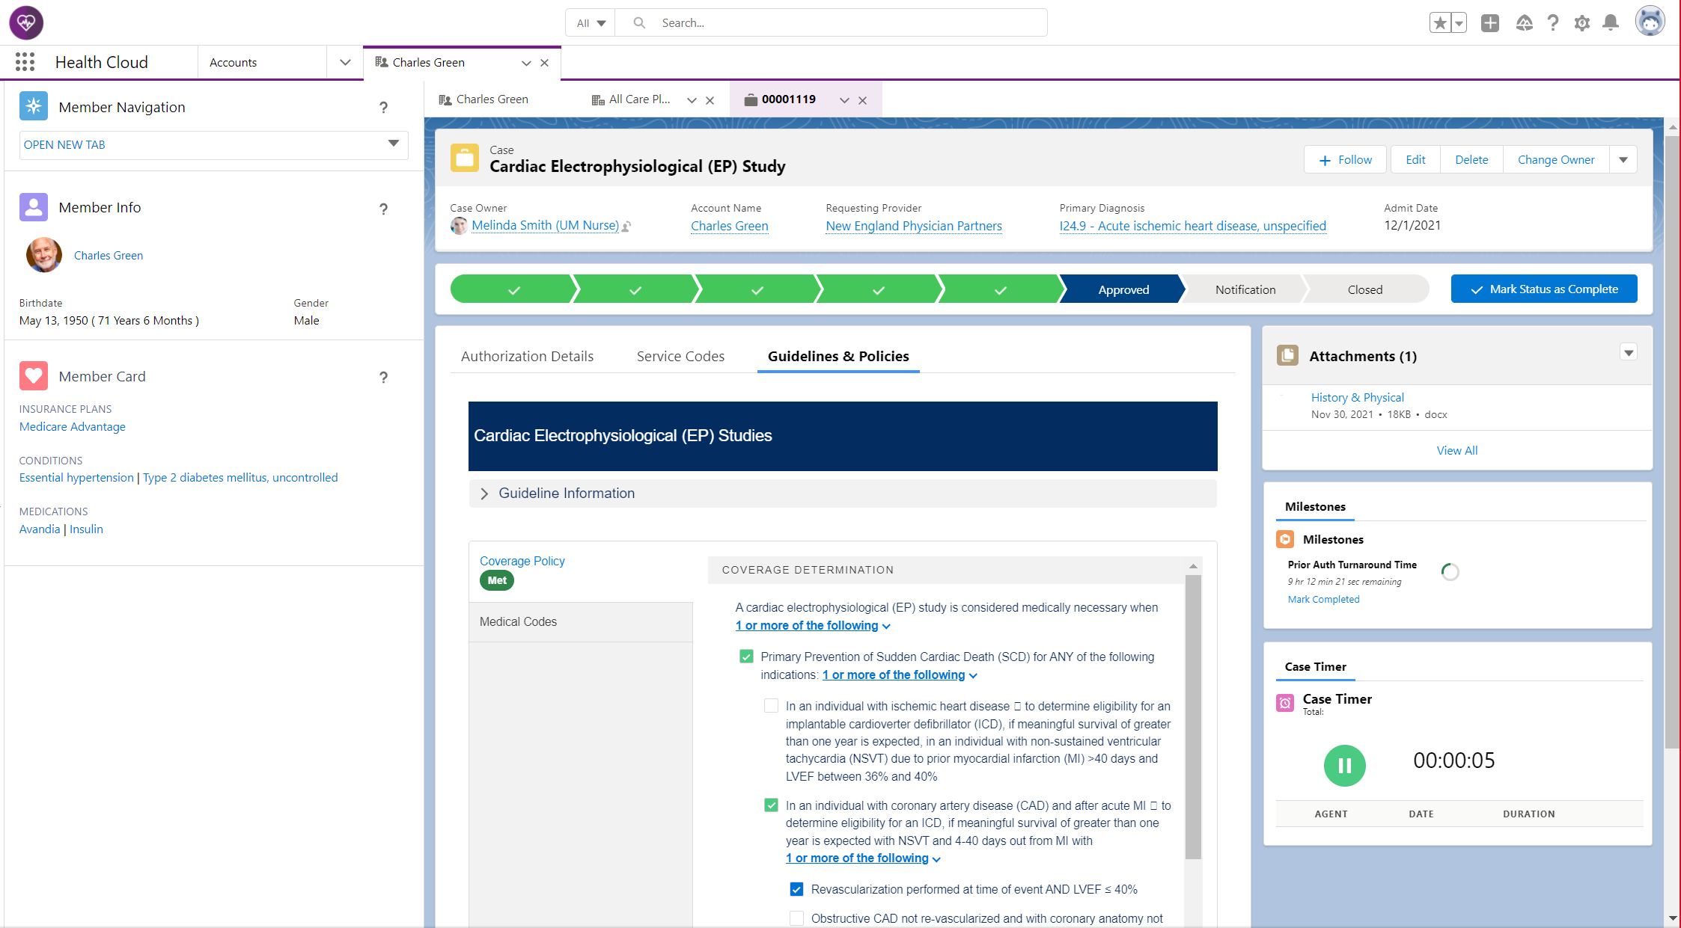1681x928 pixels.
Task: Click the Salesforce Help question mark icon
Action: pyautogui.click(x=1553, y=23)
